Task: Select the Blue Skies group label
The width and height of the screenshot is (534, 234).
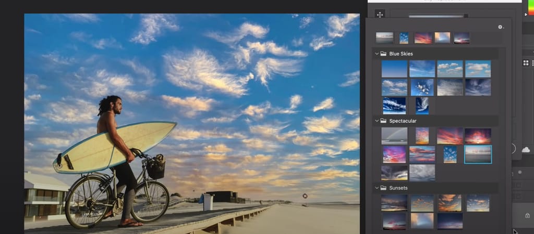Action: click(x=401, y=54)
